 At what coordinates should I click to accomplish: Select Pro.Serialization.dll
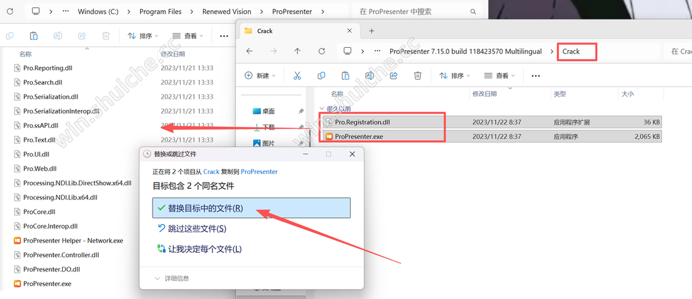click(x=51, y=97)
